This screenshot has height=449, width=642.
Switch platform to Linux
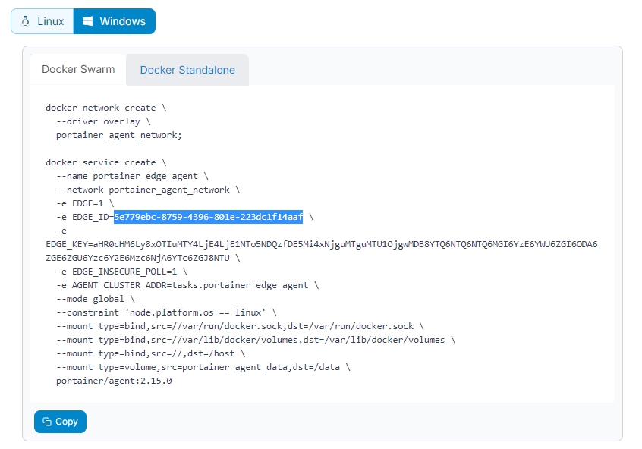42,21
